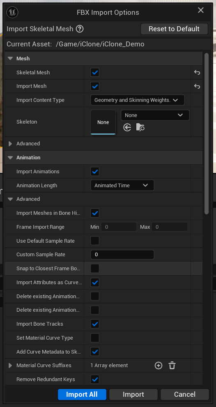Click the Reset to Default button
Image resolution: width=216 pixels, height=407 pixels.
pos(174,29)
